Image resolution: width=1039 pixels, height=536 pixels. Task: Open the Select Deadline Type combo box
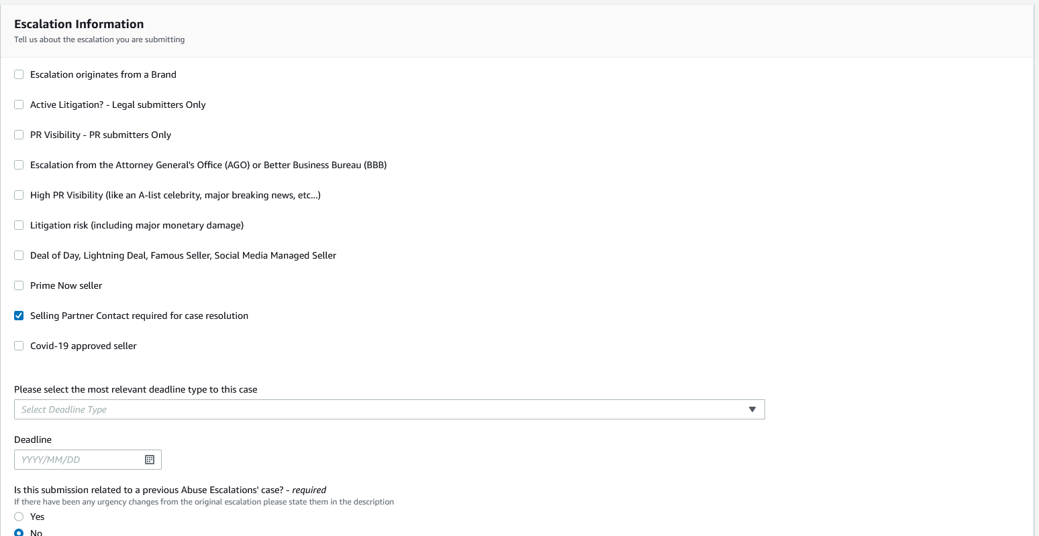pos(383,409)
